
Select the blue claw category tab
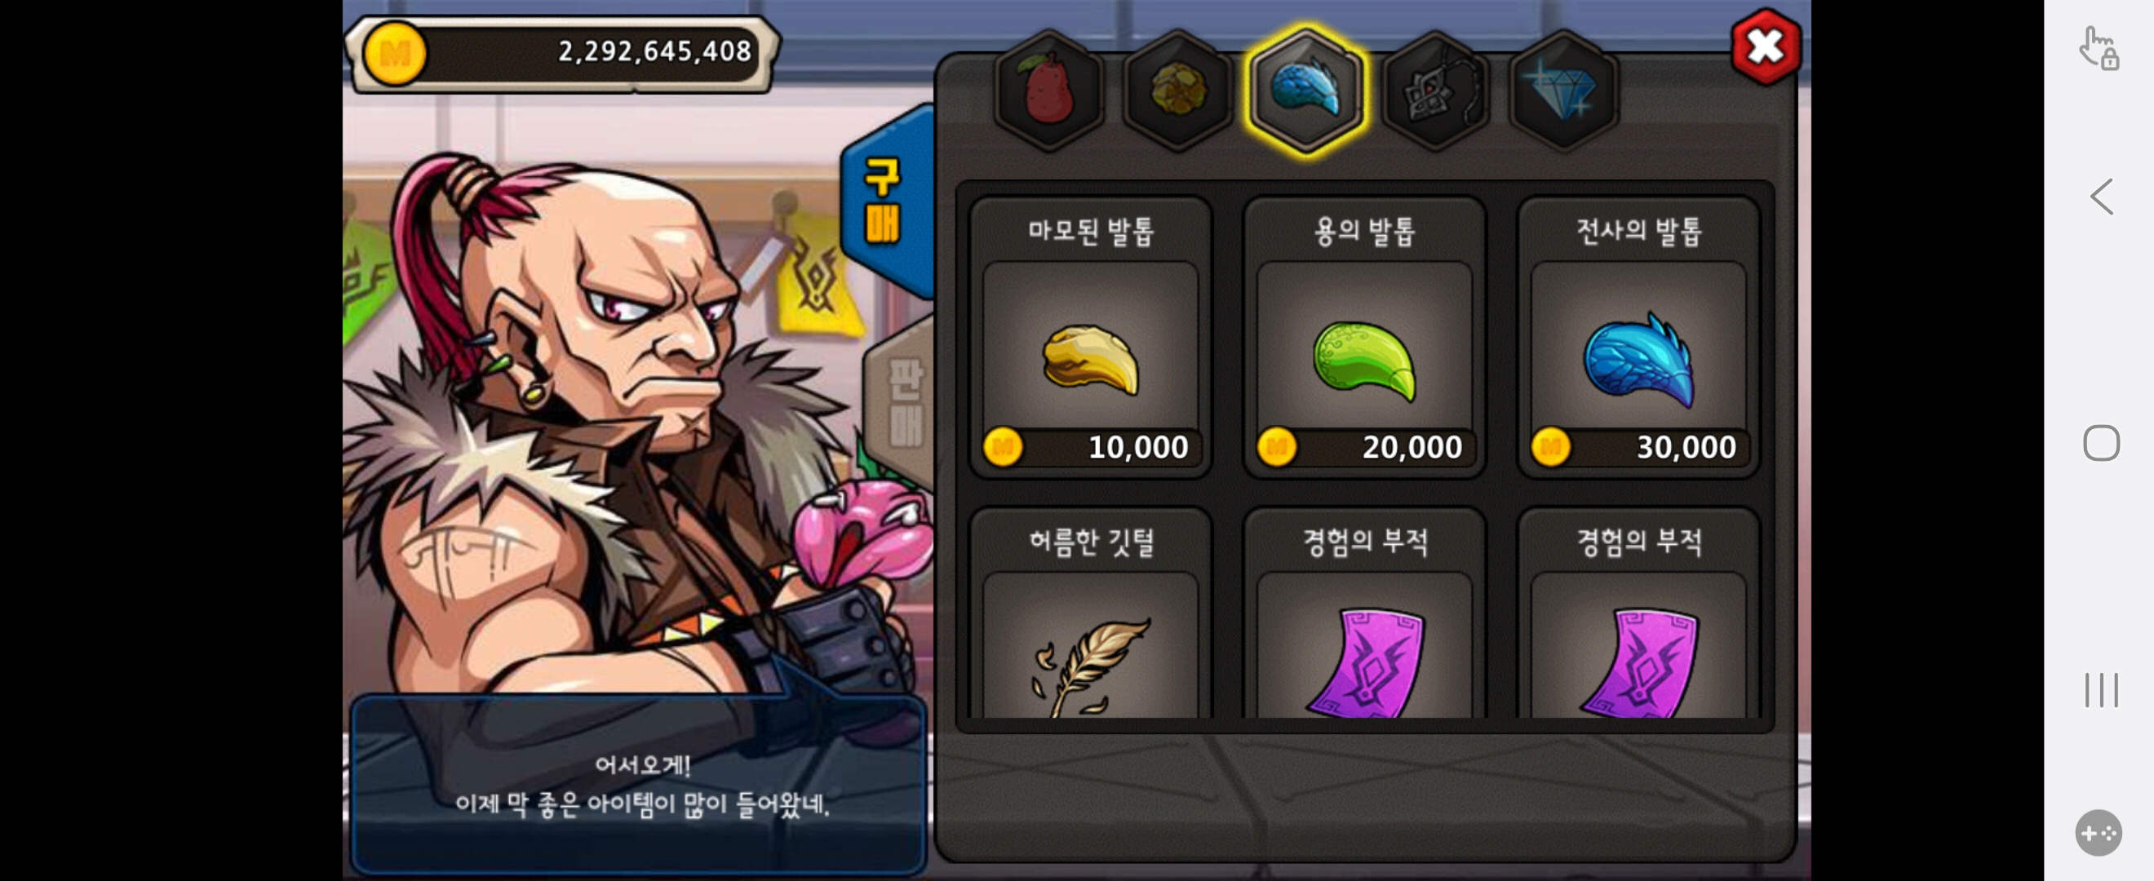1305,91
